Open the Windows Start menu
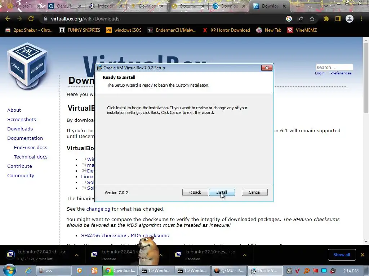 [x=9, y=270]
